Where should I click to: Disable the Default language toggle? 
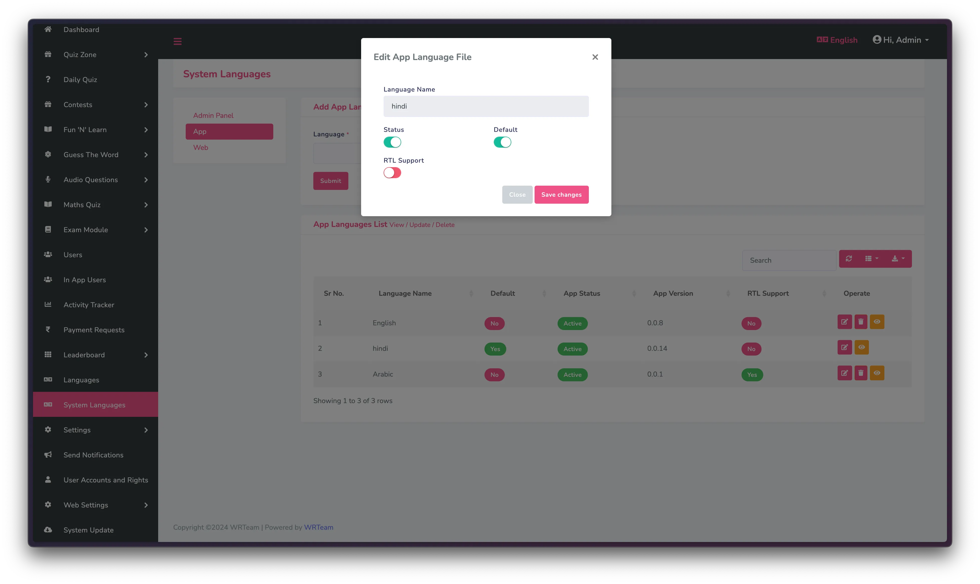pos(502,142)
